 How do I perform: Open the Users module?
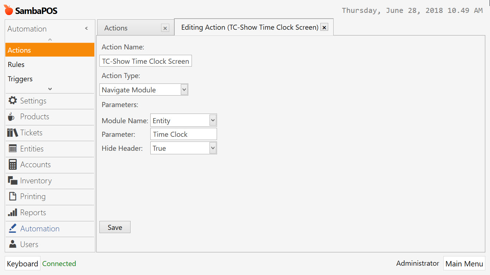point(29,244)
